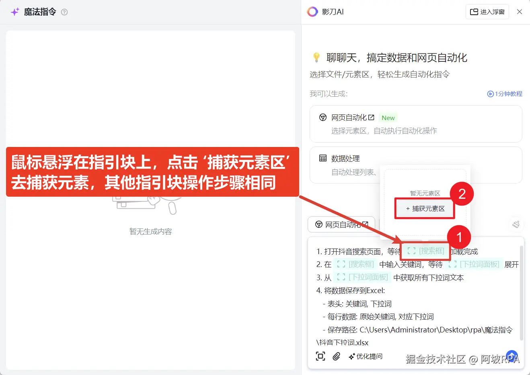Click the external-link icon beside 网页自动化 card title

(371, 117)
